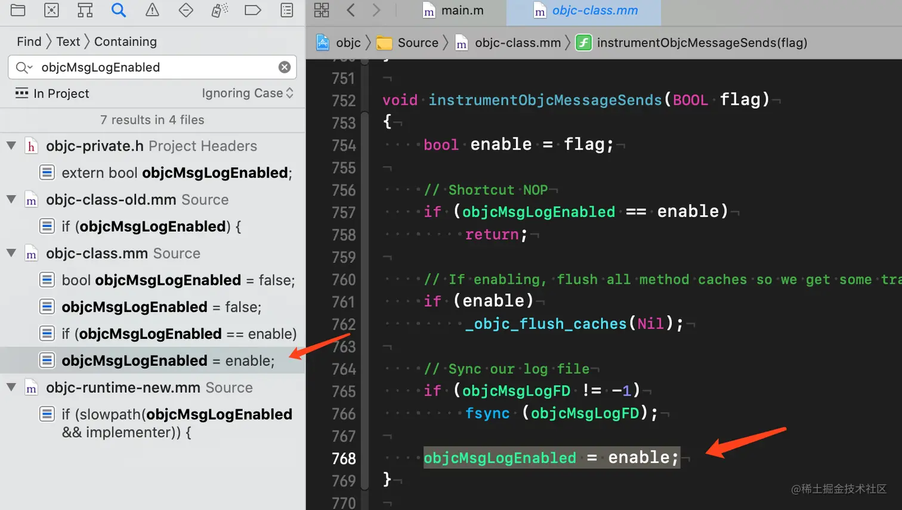This screenshot has width=902, height=510.
Task: Collapse the objc-class.mm results group
Action: (11, 253)
